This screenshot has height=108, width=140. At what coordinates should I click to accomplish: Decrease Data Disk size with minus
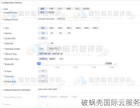point(41,44)
